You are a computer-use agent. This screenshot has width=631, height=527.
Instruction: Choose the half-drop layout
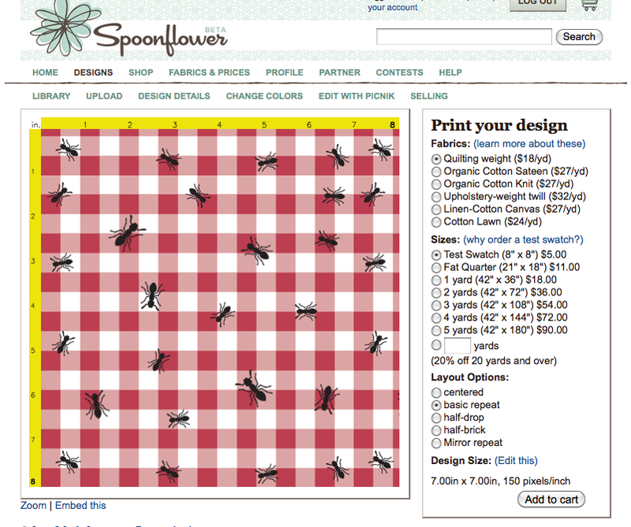[x=436, y=418]
